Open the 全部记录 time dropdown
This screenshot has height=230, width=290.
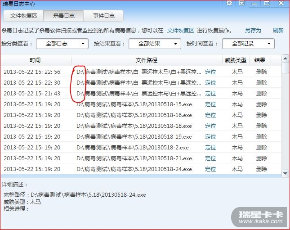(x=248, y=44)
